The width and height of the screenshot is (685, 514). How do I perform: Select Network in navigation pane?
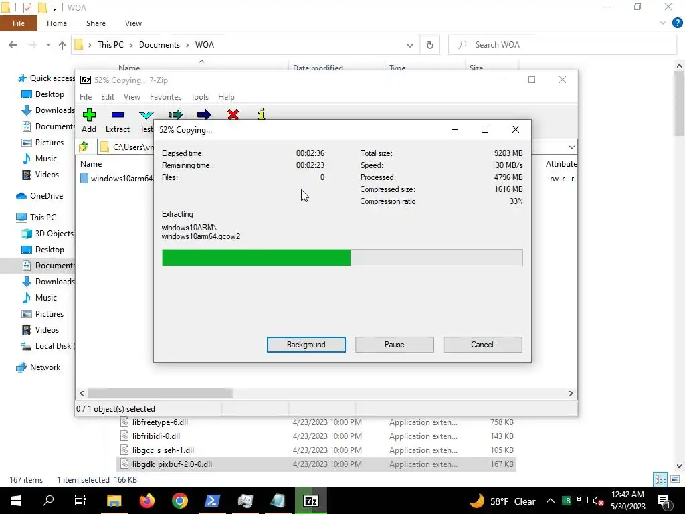point(38,367)
